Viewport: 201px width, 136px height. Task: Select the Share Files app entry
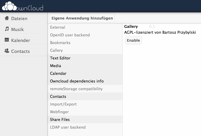pos(60,120)
